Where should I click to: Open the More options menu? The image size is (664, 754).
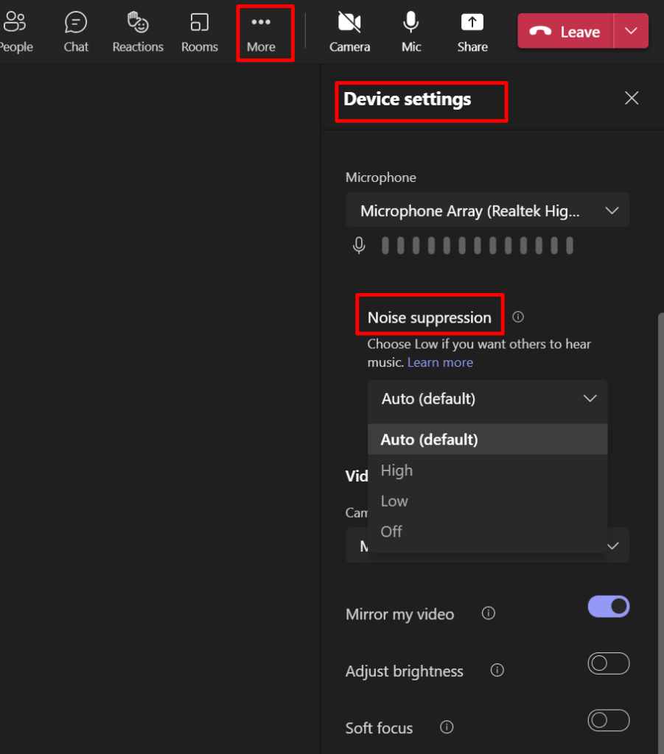pos(261,32)
